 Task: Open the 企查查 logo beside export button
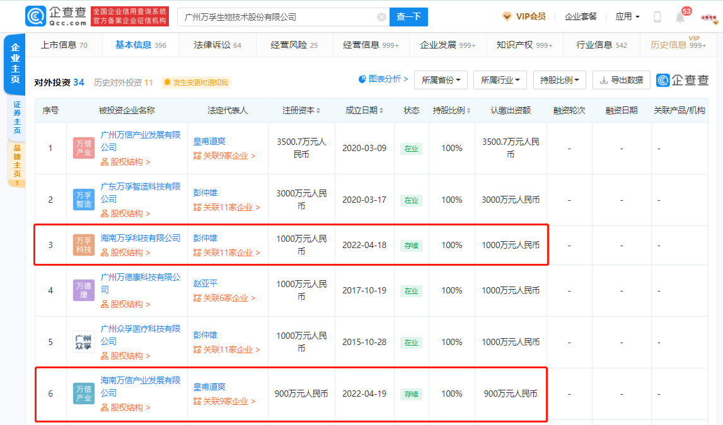coord(683,80)
